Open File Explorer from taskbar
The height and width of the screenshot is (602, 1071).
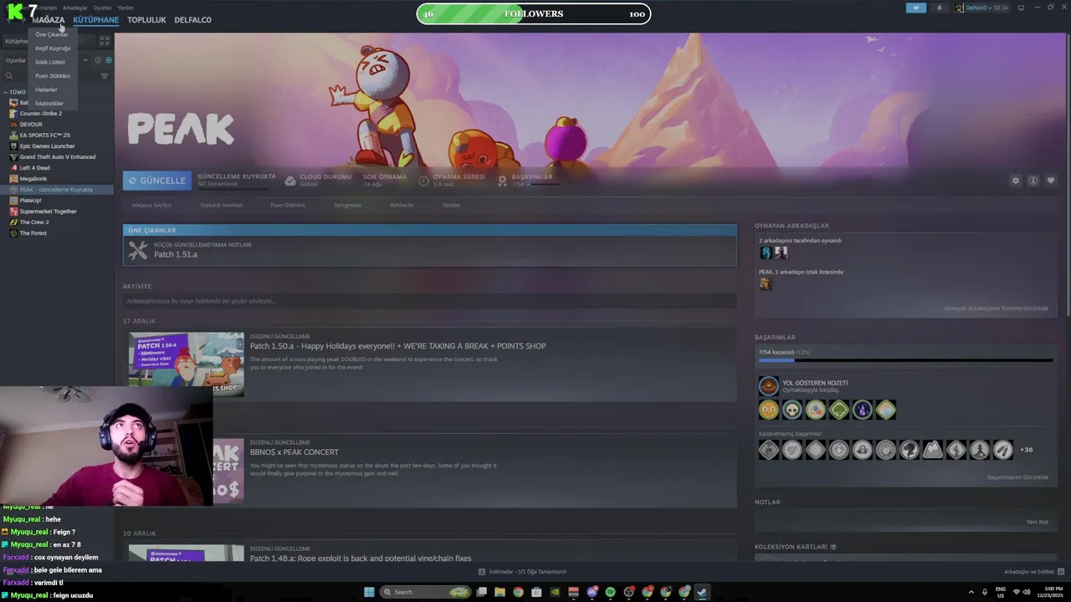click(500, 592)
